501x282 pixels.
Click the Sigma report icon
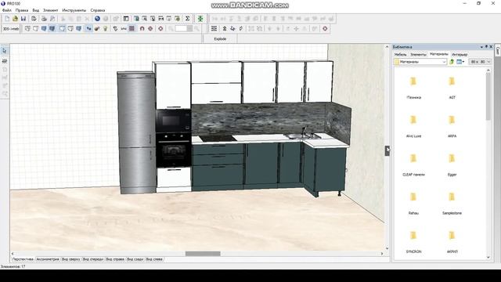188,19
